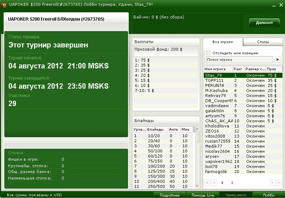Click the poker chip app icon in title bar
This screenshot has height=198, width=285.
coord(4,5)
